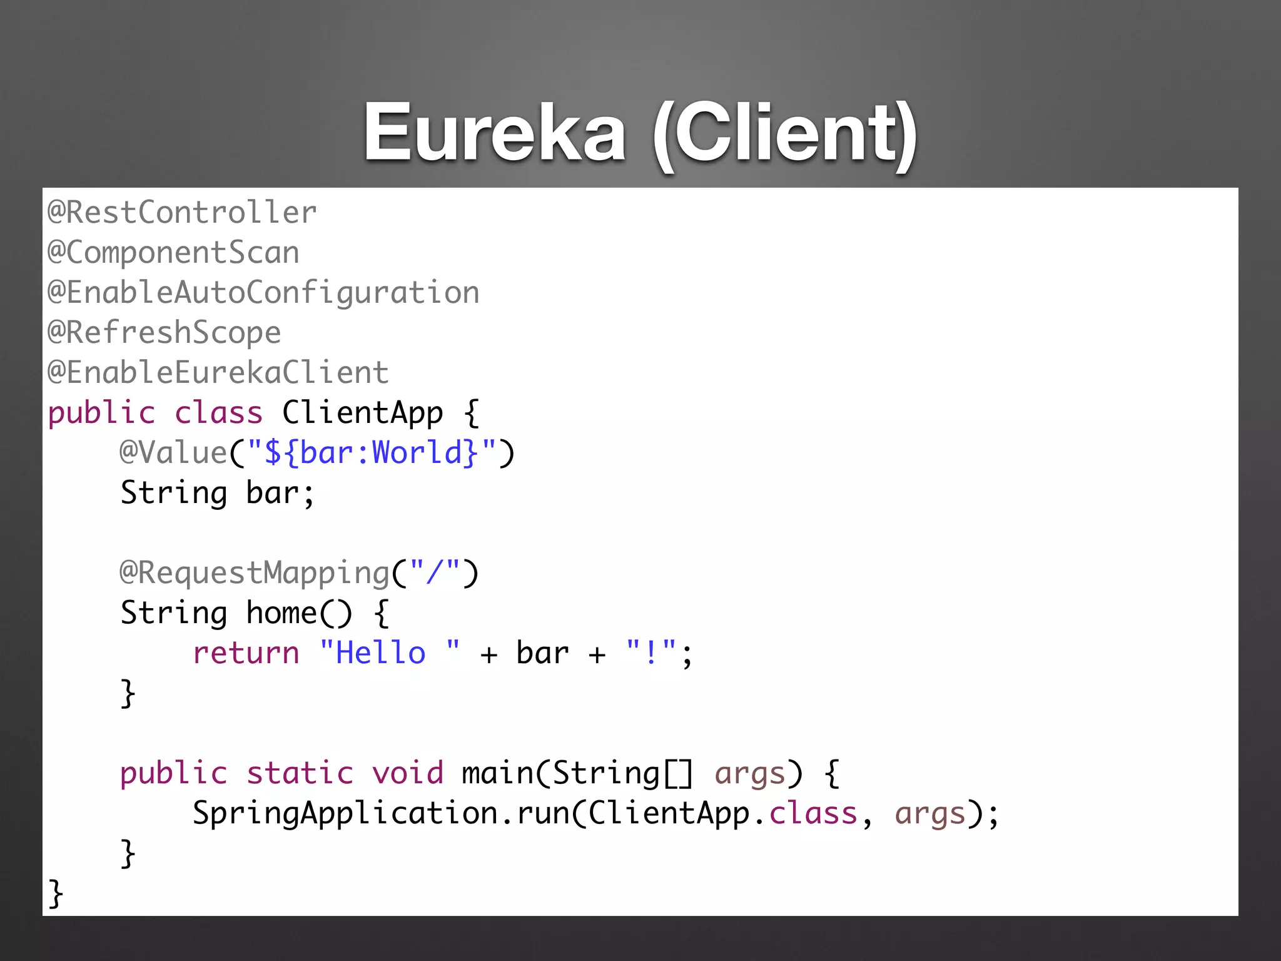Click the "String bar;" declaration
The image size is (1281, 961).
click(x=218, y=494)
